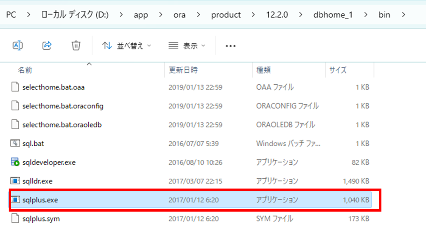Click the date 2016/08/10 10:26

195,162
